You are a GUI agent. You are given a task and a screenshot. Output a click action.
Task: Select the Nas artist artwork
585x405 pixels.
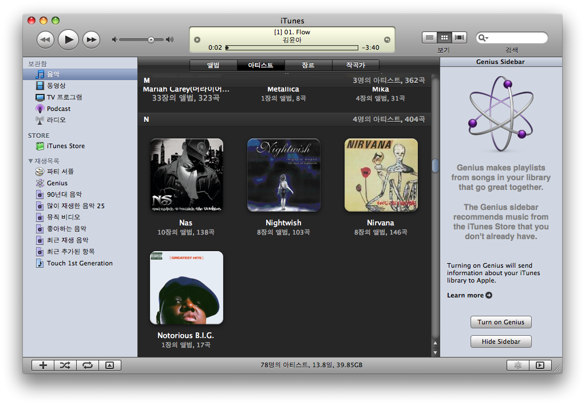point(187,175)
